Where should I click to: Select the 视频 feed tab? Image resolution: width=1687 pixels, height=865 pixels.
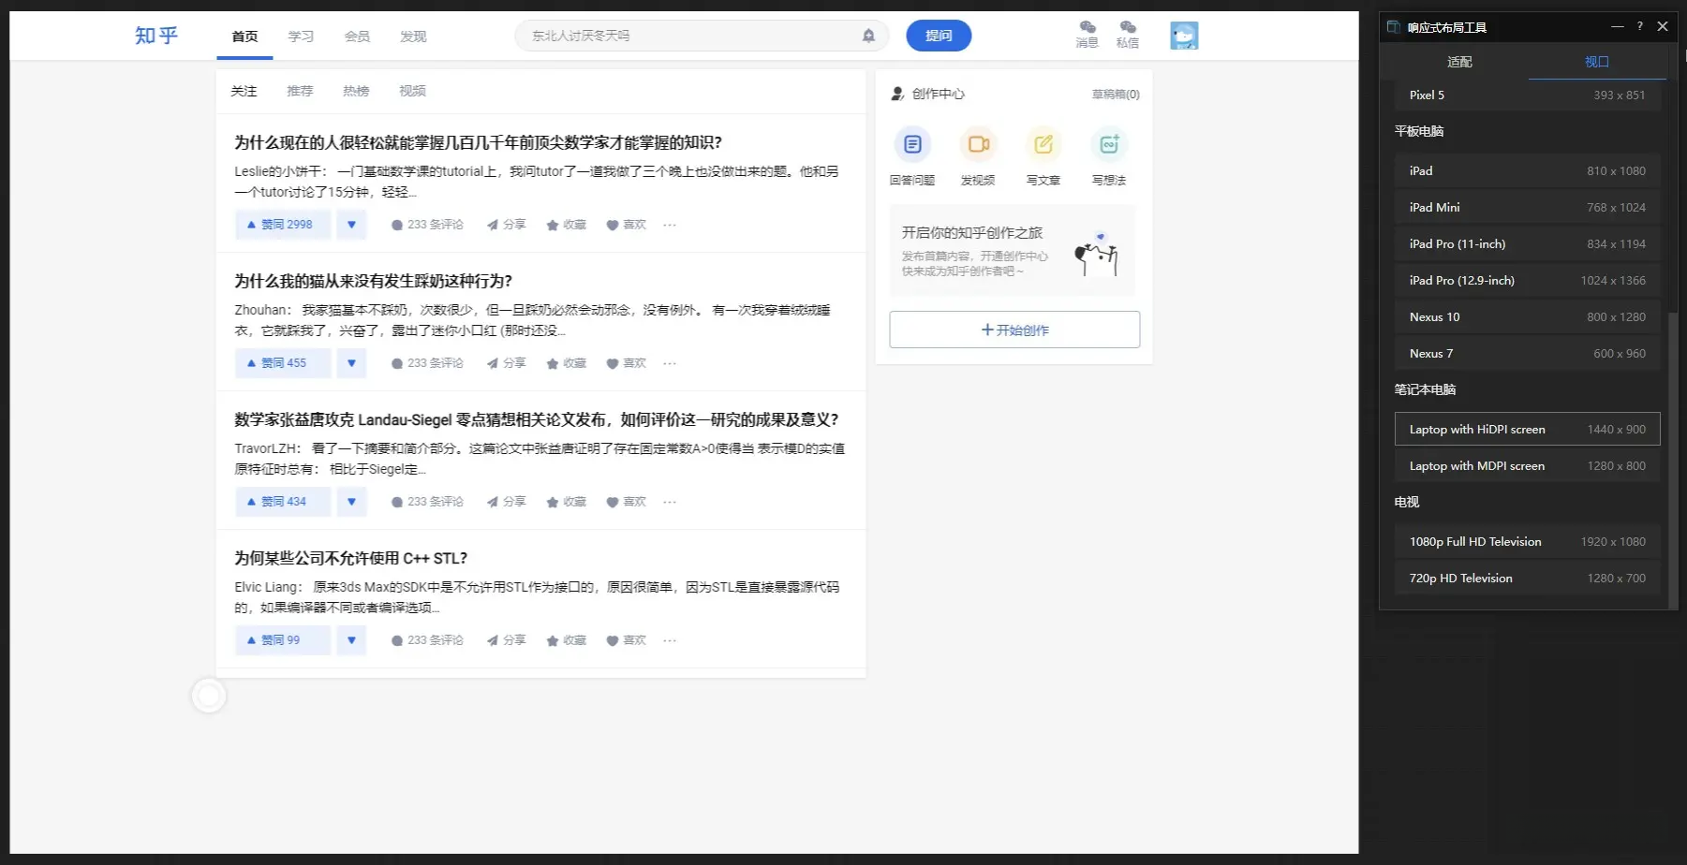[412, 91]
